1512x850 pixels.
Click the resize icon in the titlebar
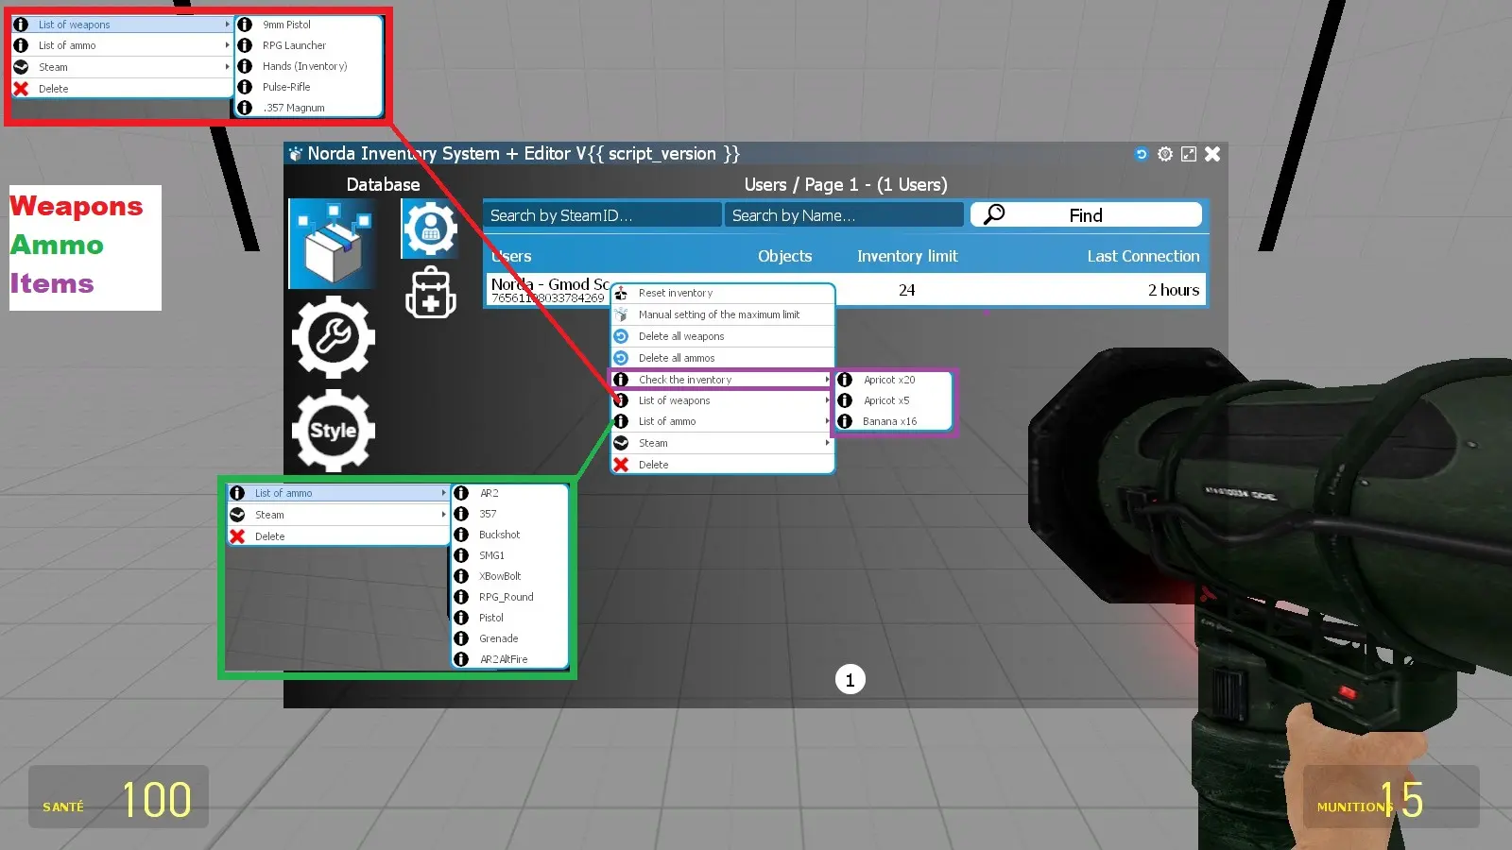(1188, 154)
